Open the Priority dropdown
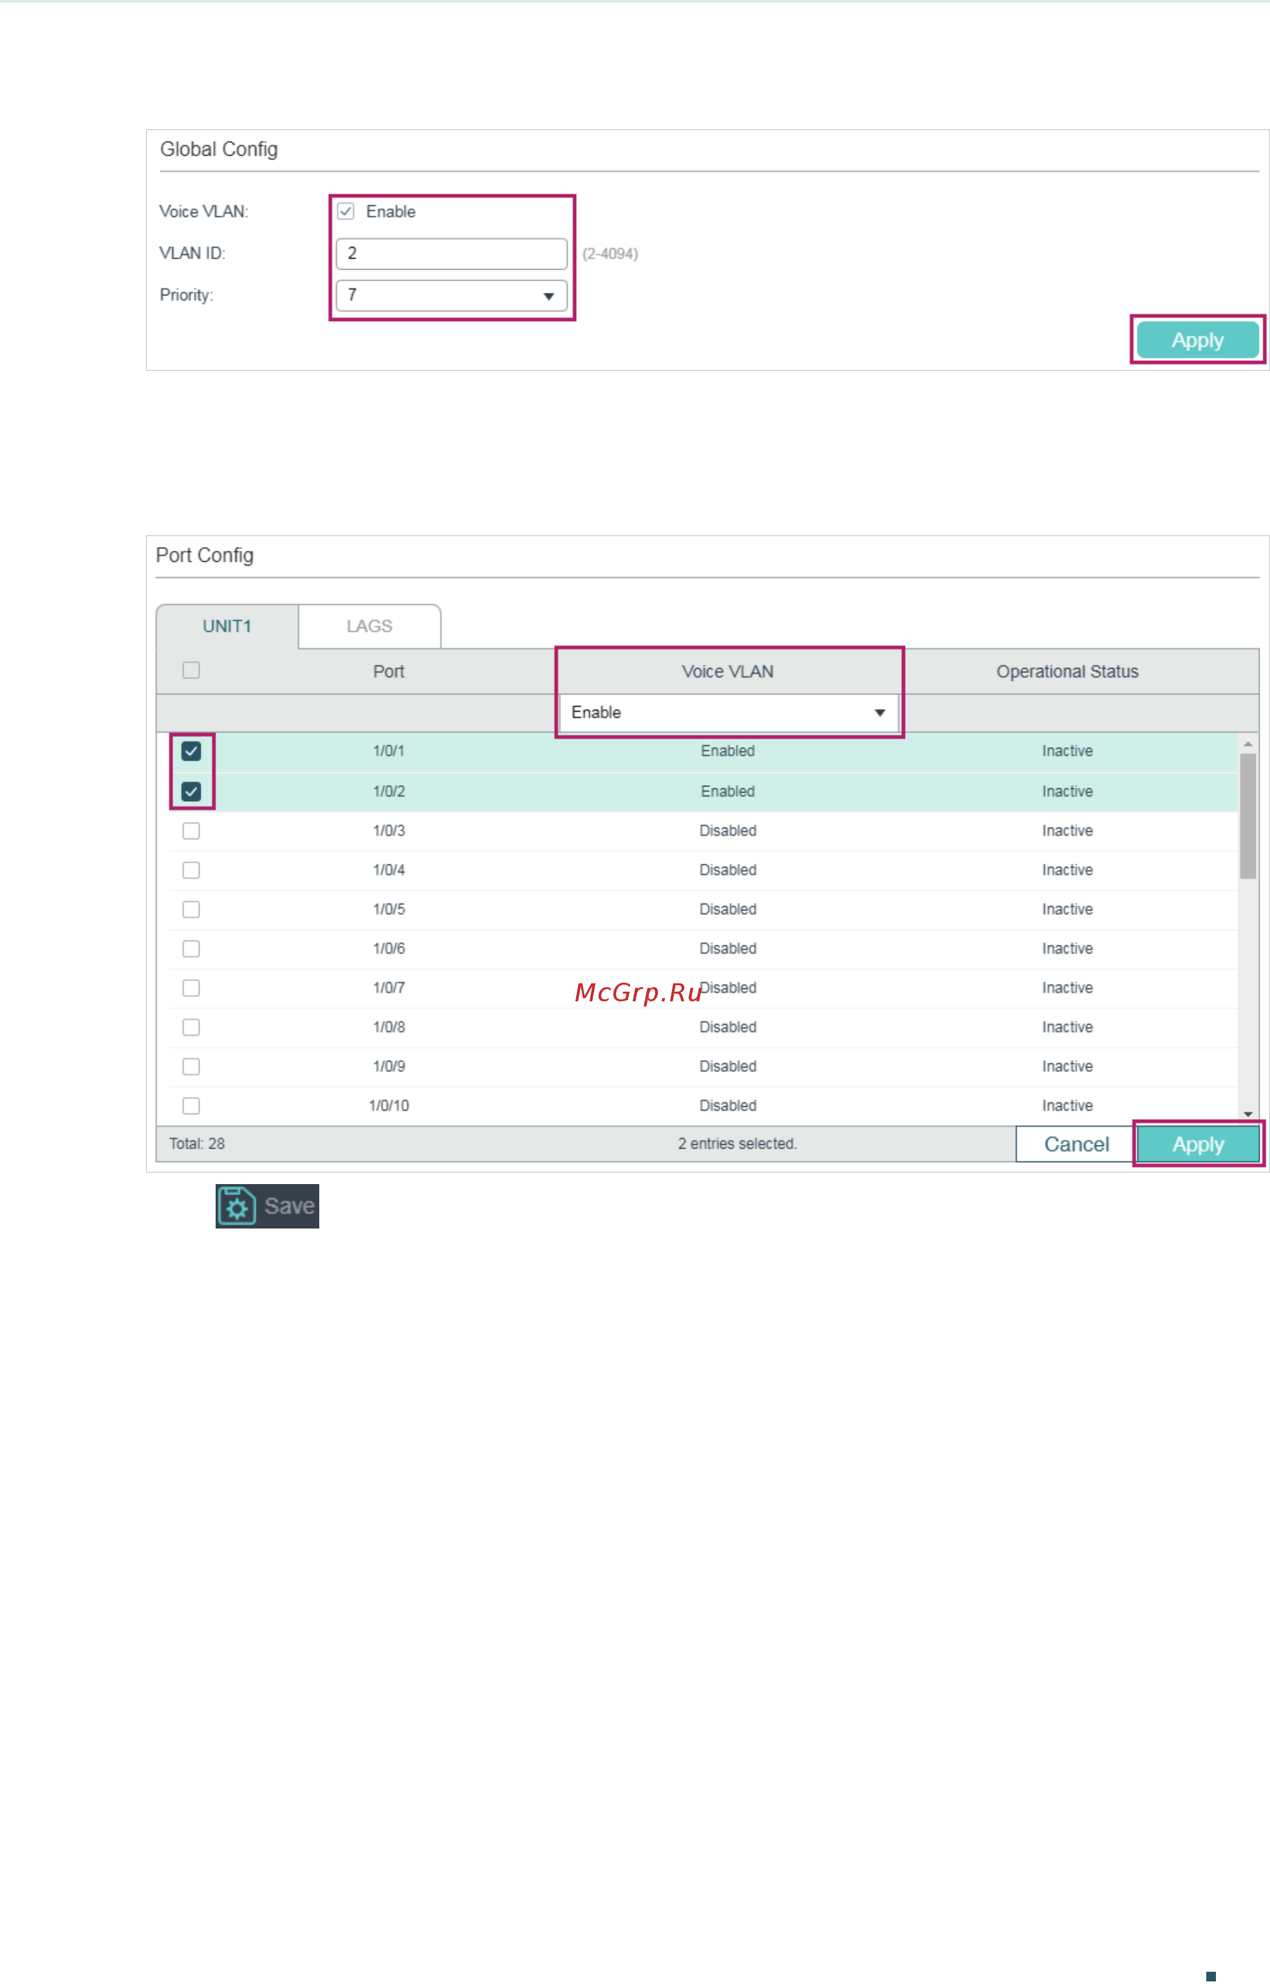This screenshot has width=1270, height=1984. pyautogui.click(x=451, y=296)
